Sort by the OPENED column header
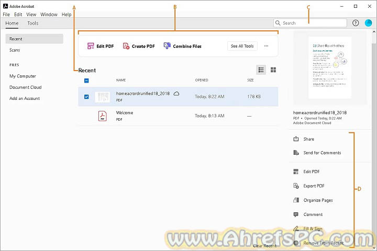 point(202,80)
